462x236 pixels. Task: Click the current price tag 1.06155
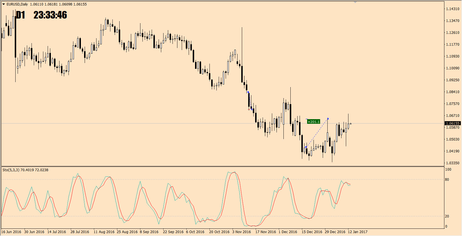453,123
